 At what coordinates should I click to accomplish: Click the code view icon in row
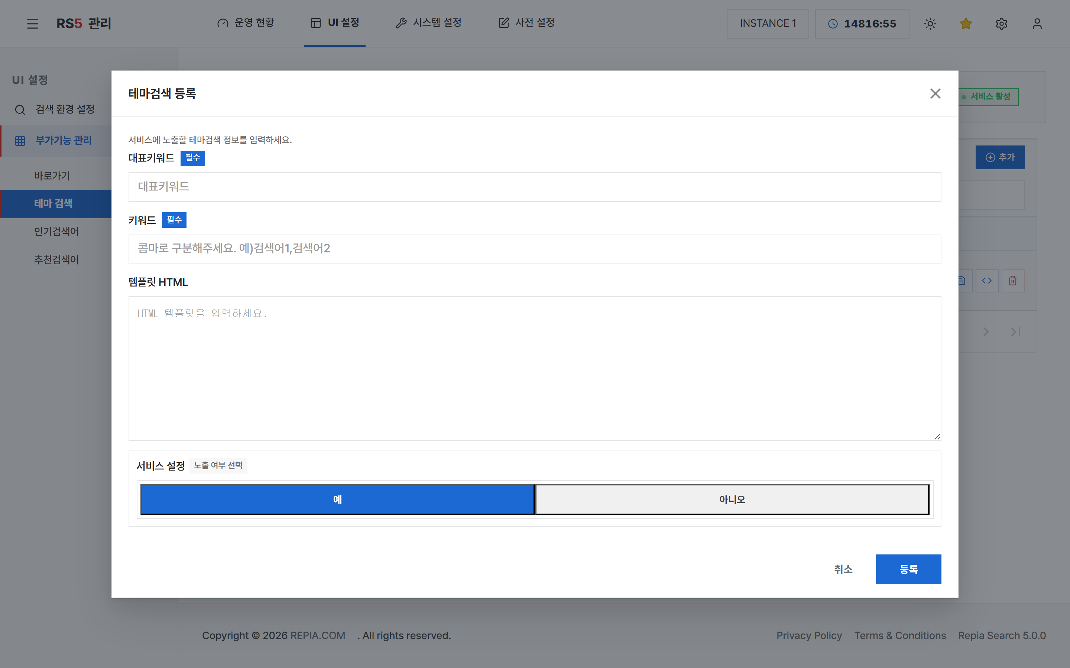click(x=987, y=281)
